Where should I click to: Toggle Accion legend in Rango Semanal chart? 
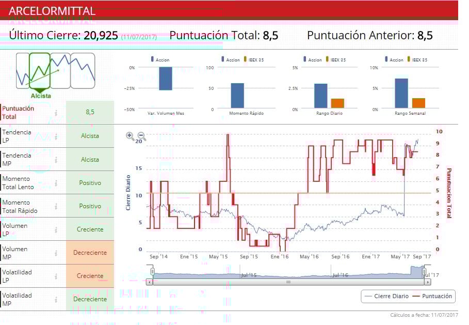(394, 59)
